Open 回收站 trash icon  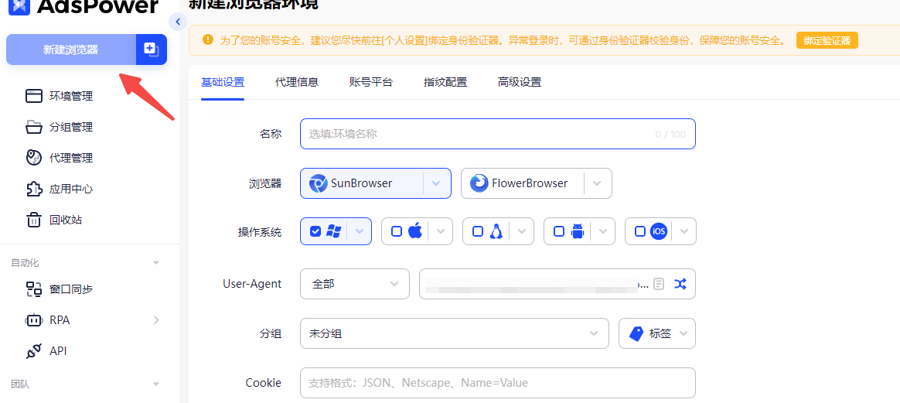[34, 220]
